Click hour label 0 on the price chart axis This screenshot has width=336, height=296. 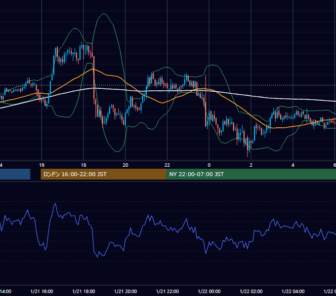tap(209, 165)
